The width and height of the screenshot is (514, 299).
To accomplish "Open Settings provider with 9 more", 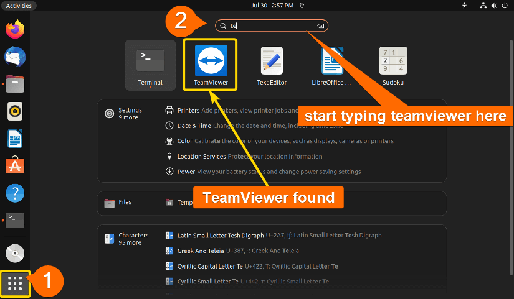I will pyautogui.click(x=123, y=114).
